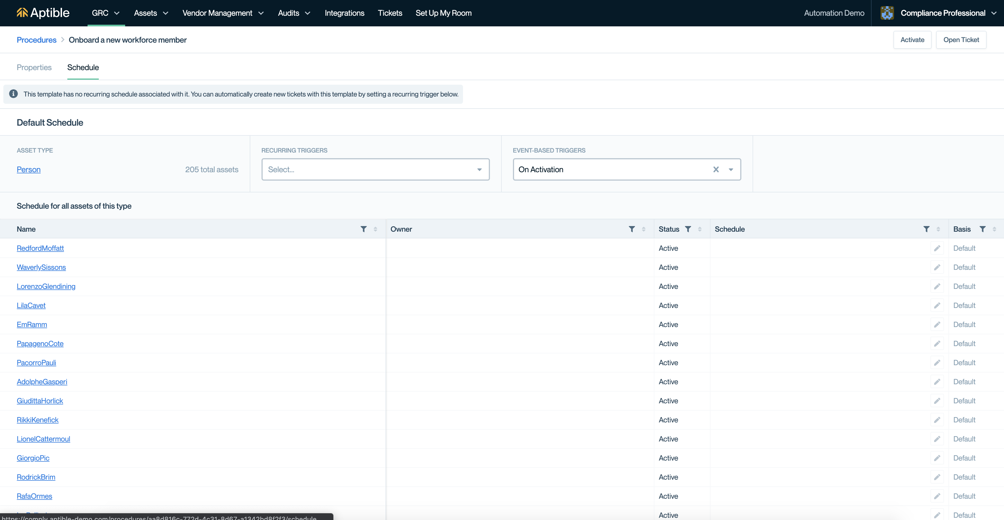Toggle sort arrows on Owner column
The image size is (1004, 520).
coord(643,229)
